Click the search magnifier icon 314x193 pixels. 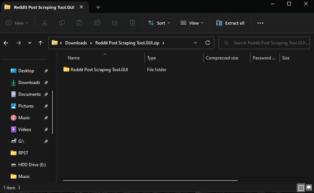coord(226,43)
